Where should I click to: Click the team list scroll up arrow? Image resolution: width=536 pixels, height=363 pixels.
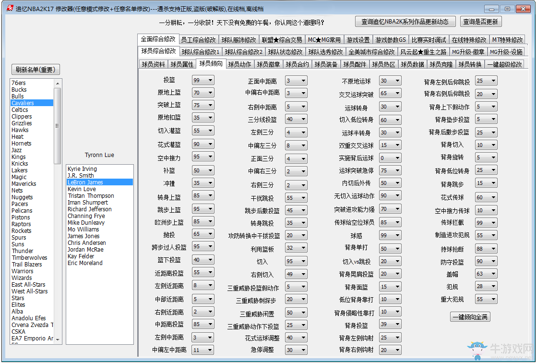[x=58, y=83]
